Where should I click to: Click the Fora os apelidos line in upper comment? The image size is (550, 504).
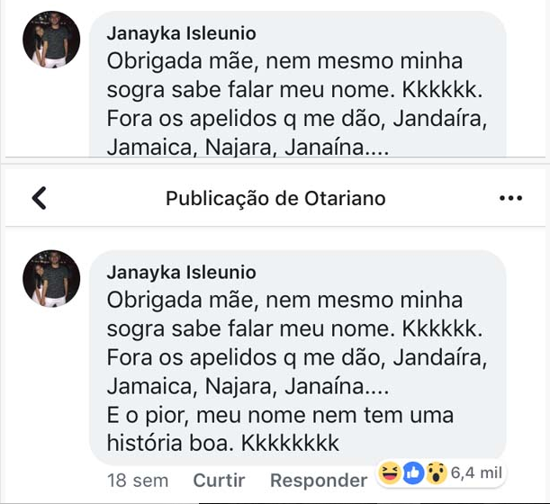297,119
